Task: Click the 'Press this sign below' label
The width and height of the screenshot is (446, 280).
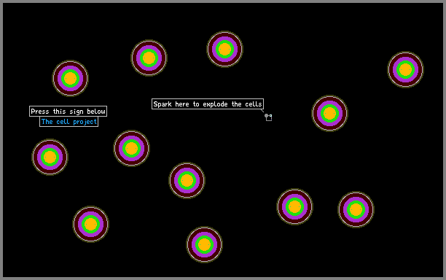Action: (x=68, y=112)
